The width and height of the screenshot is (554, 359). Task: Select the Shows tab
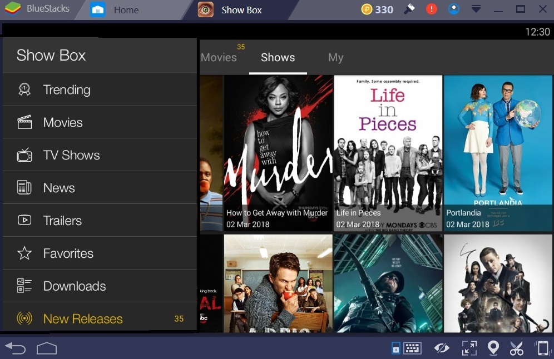click(x=278, y=57)
